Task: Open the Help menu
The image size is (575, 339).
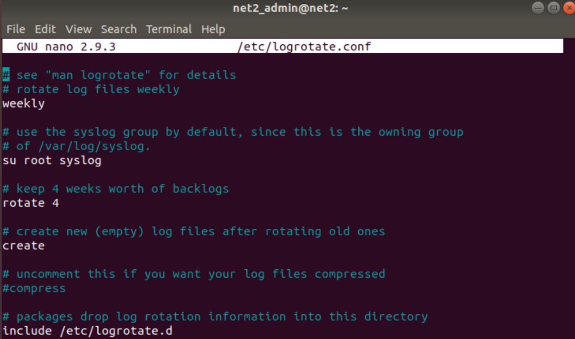Action: pos(213,29)
